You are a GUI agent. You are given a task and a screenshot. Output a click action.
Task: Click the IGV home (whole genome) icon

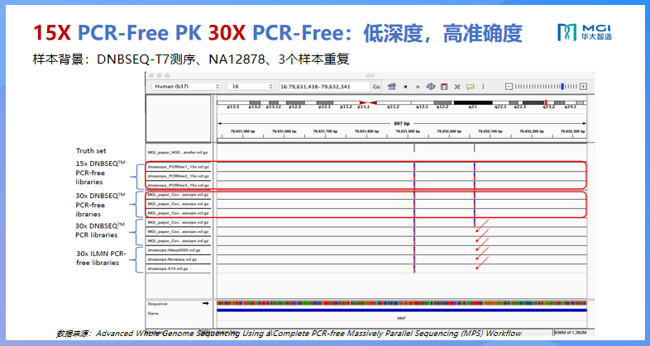click(392, 87)
